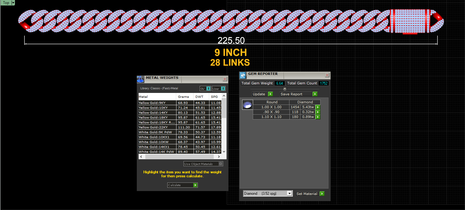Select the White Gold:14K PdW row
The height and width of the screenshot is (210, 465).
point(180,152)
